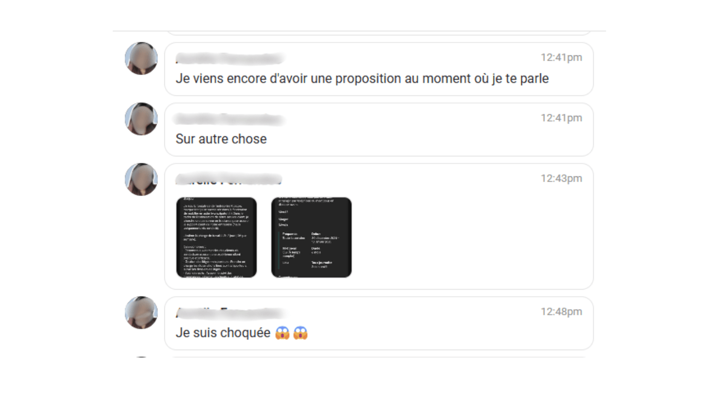Viewport: 719px width, 405px height.
Task: Click sender name above the image attachments
Action: click(x=229, y=179)
